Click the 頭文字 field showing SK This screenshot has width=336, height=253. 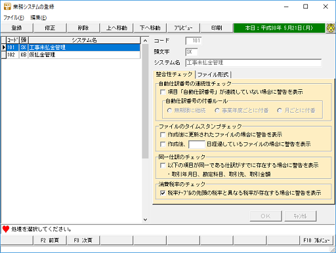point(192,52)
